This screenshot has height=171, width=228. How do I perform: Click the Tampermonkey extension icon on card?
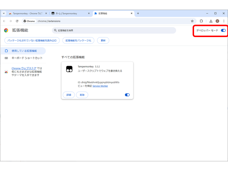(x=69, y=69)
